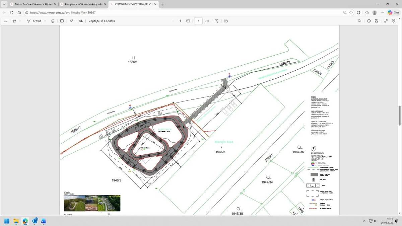Expand the Kreslit (Draw) options dropdown
Image resolution: width=402 pixels, height=226 pixels.
tap(45, 21)
